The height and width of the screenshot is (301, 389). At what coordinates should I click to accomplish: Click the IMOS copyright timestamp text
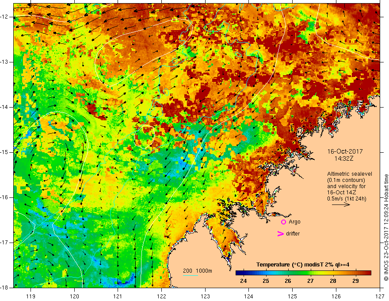point(386,228)
